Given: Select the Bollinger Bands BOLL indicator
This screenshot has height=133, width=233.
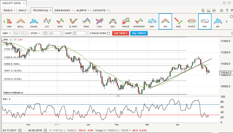Looking at the screenshot, I should pyautogui.click(x=21, y=23).
